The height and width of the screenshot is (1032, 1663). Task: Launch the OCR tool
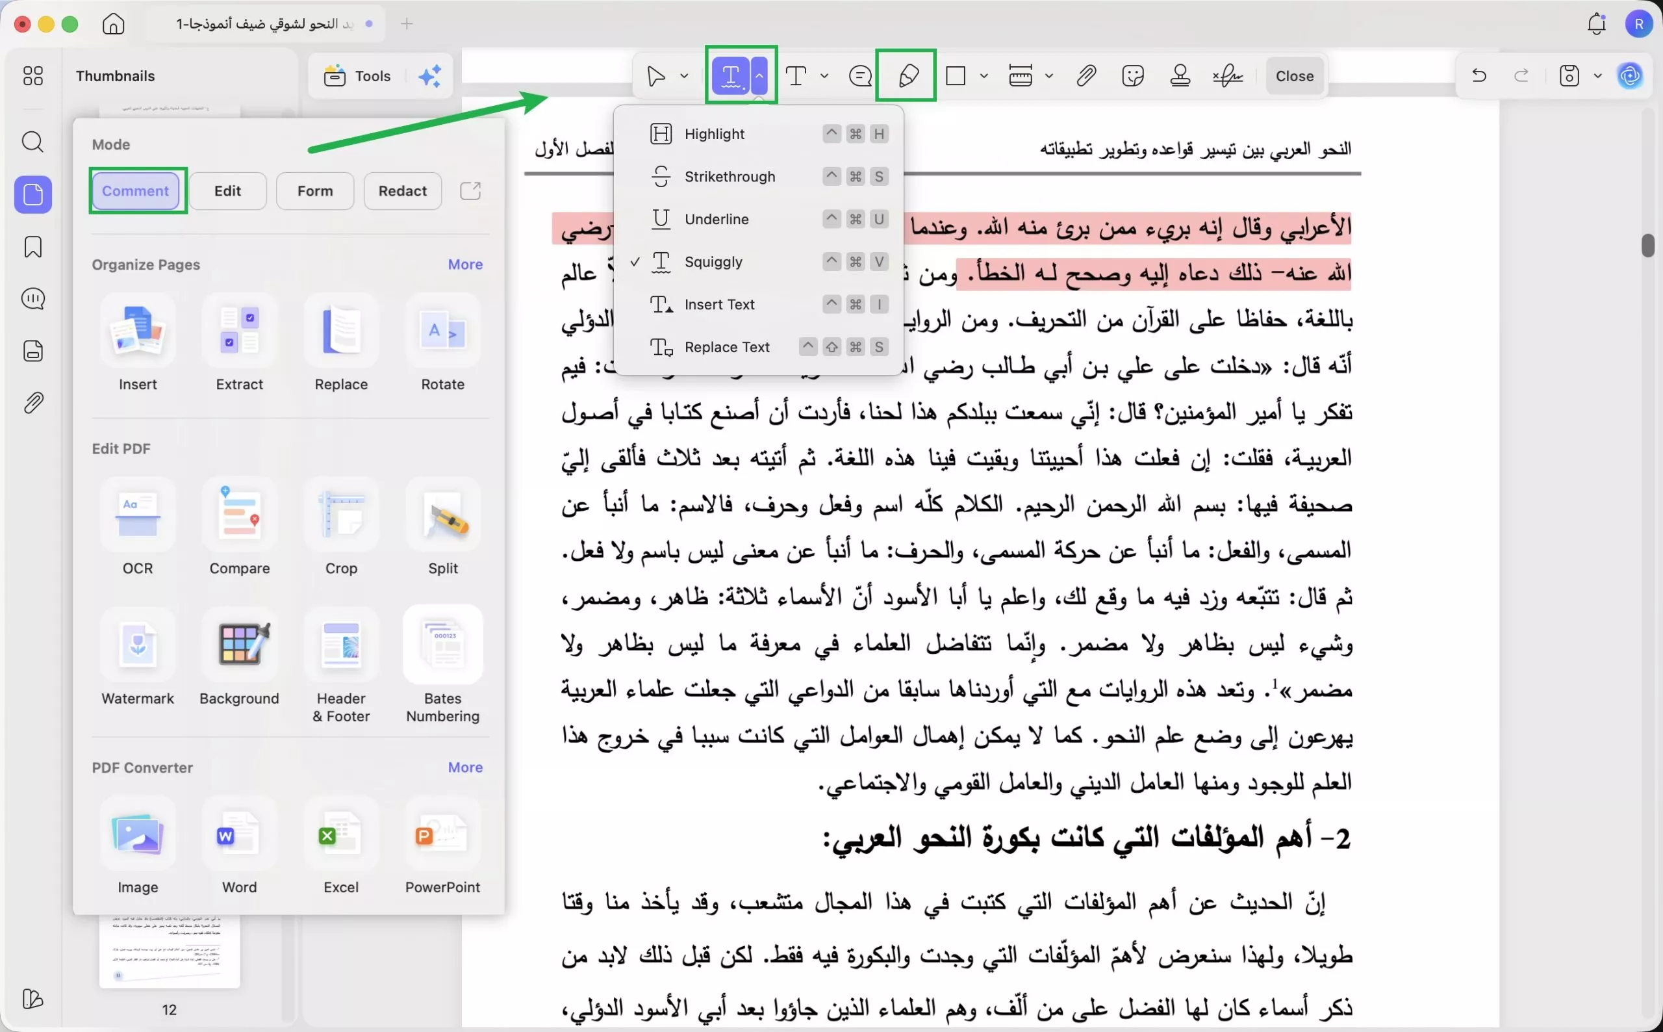[138, 527]
